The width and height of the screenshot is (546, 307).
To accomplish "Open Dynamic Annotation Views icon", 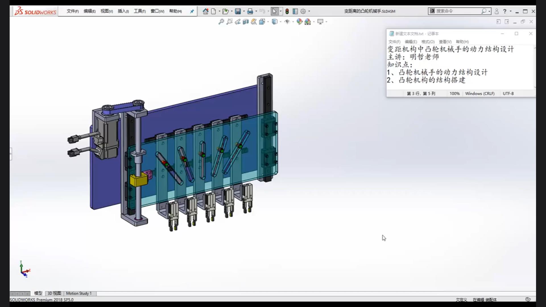I will tap(254, 22).
